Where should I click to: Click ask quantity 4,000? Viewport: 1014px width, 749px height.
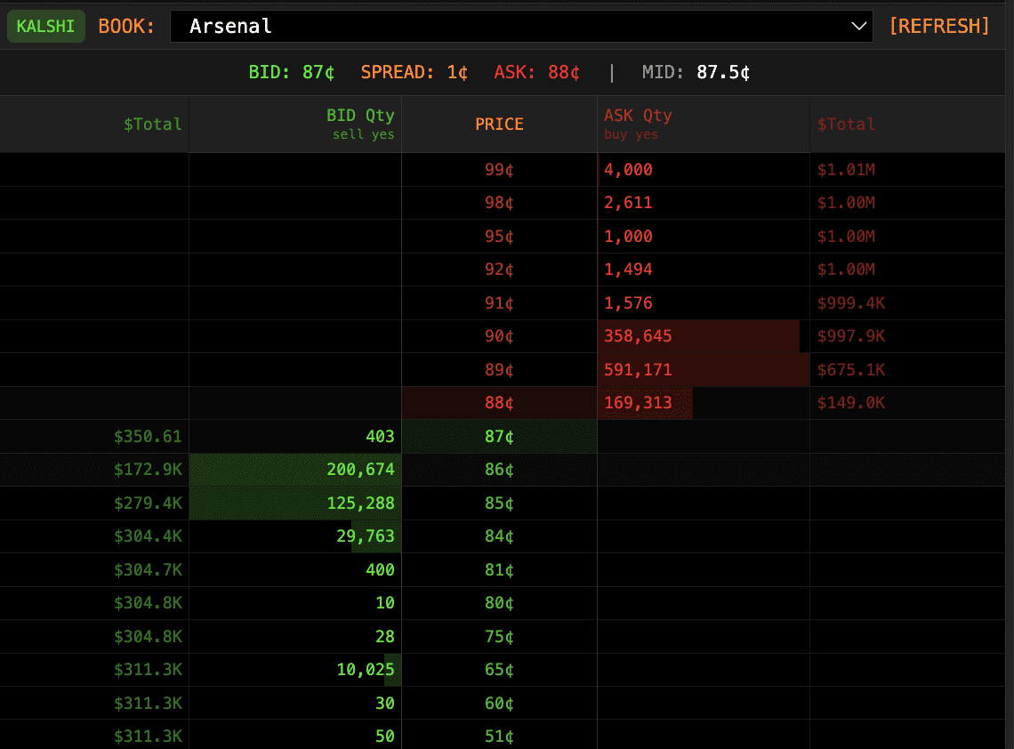[x=628, y=170]
